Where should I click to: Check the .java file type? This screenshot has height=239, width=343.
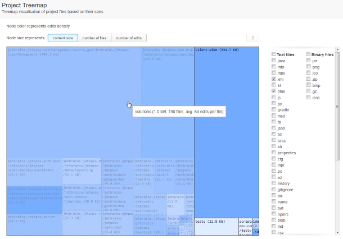click(274, 60)
